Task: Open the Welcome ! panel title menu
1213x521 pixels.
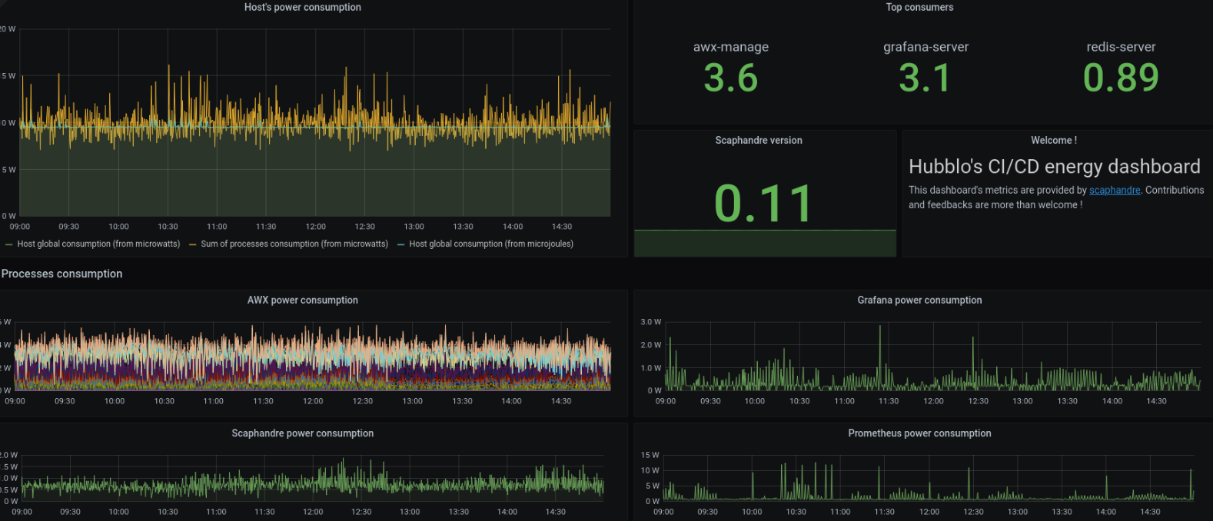Action: click(1054, 140)
